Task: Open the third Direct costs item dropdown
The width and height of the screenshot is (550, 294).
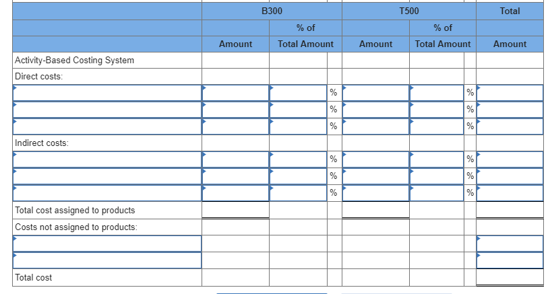Action: 107,126
